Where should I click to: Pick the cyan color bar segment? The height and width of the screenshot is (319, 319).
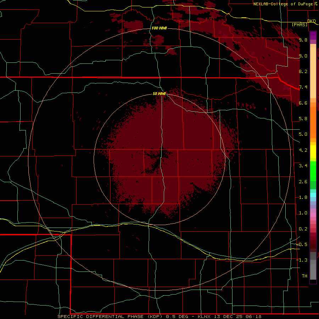point(313,195)
